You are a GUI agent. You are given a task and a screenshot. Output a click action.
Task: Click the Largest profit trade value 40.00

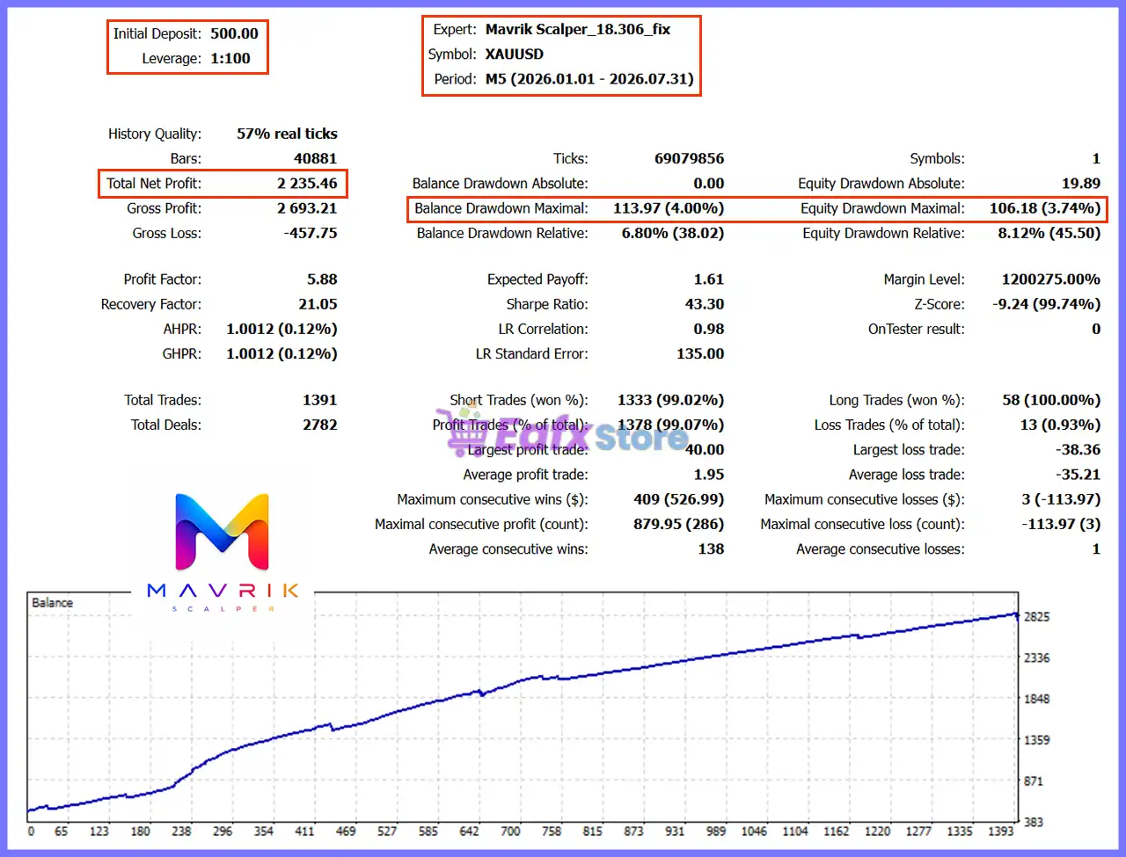705,449
